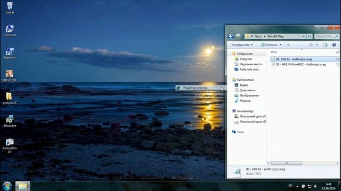Click the address bar refresh button
This screenshot has height=191, width=341.
point(309,37)
